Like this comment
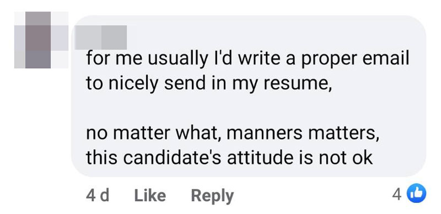 [150, 195]
